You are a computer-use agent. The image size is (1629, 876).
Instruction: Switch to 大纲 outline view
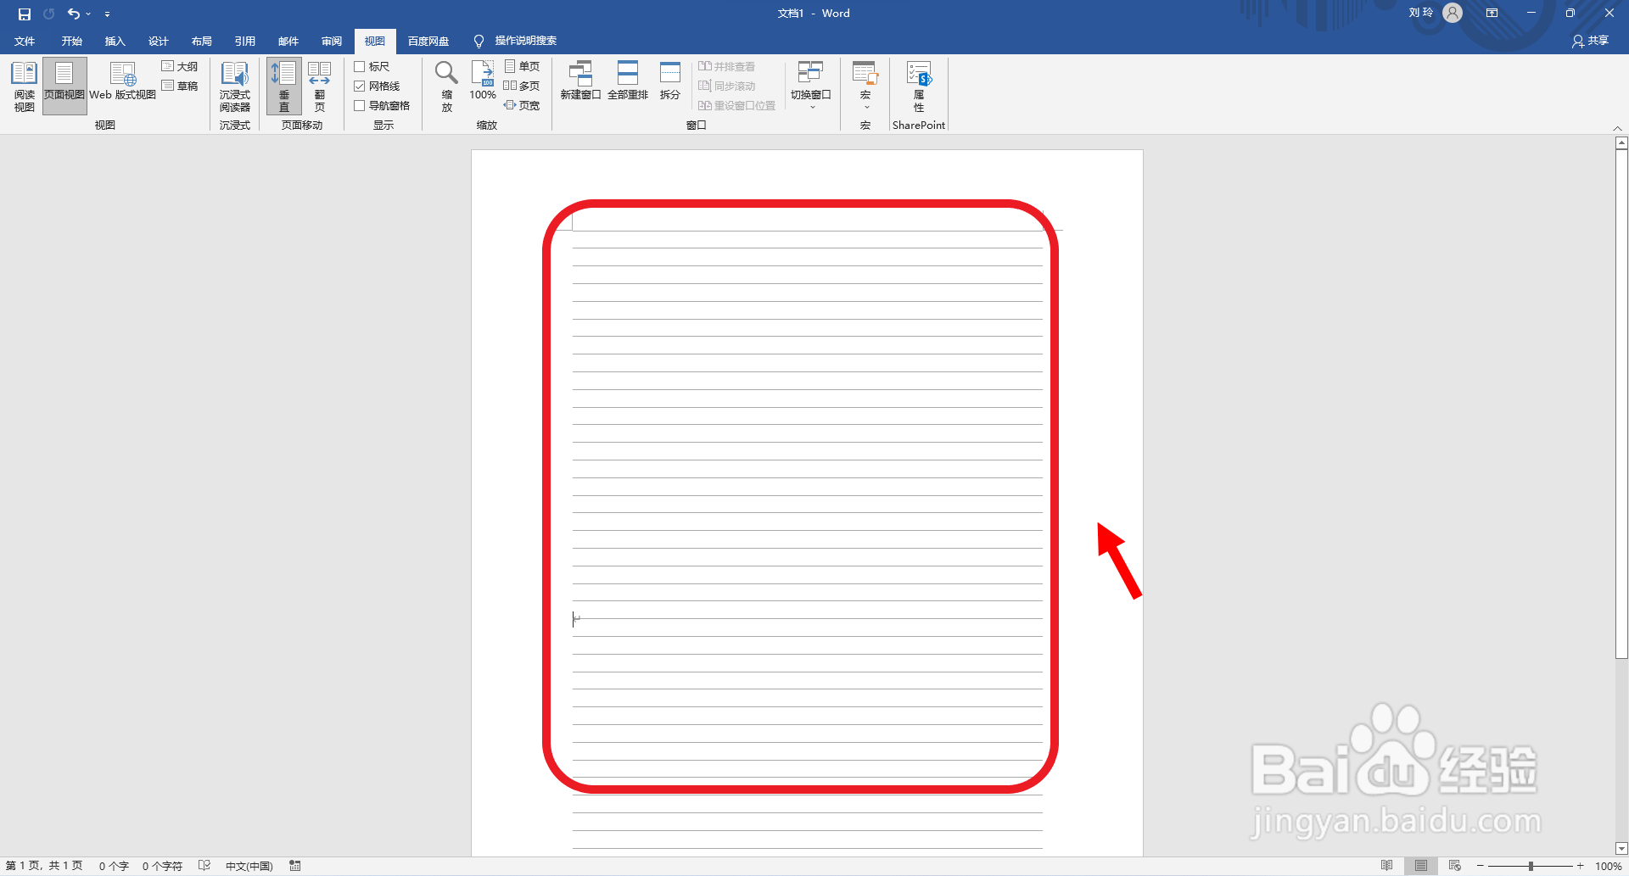180,66
